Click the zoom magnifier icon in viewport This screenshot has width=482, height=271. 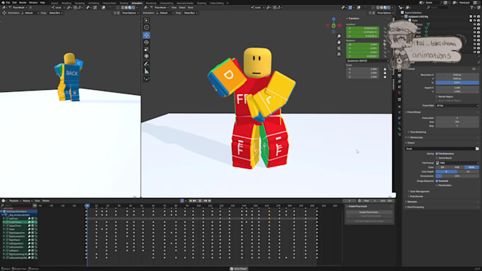pos(339,36)
